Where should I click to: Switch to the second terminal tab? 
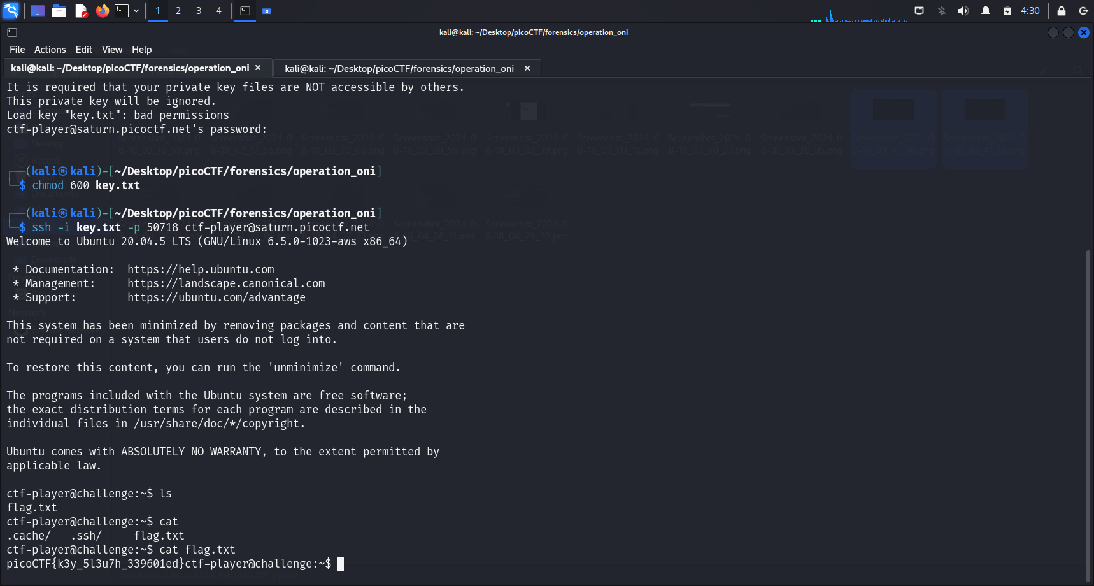pos(399,68)
